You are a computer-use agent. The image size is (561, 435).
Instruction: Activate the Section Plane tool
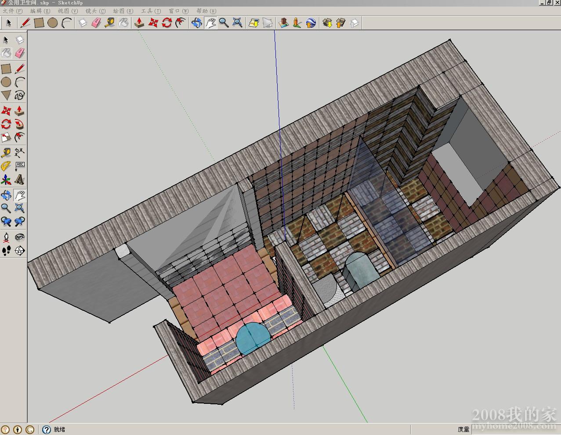click(x=19, y=251)
